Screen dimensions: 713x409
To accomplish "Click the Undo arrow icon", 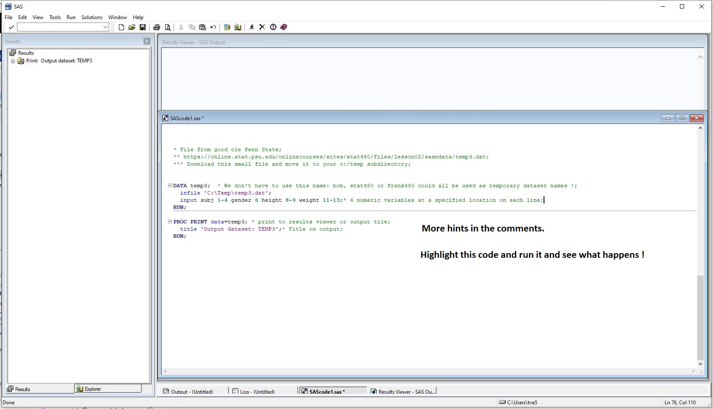I will coord(213,27).
